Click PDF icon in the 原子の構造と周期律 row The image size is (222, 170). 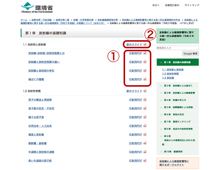[145, 100]
